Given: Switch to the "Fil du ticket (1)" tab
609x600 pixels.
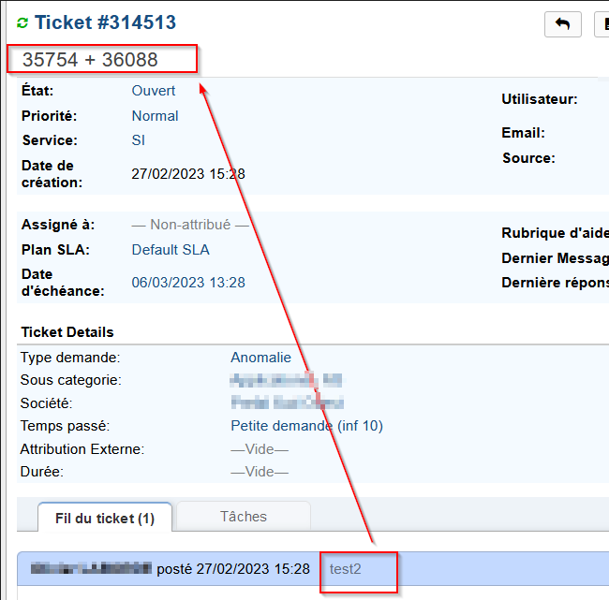Looking at the screenshot, I should [x=104, y=518].
